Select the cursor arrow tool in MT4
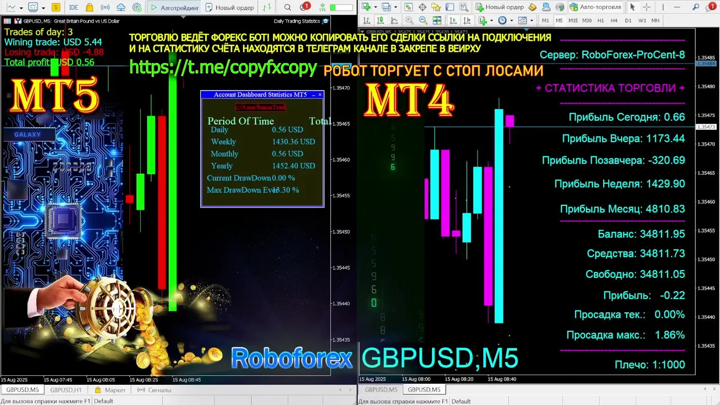 [x=632, y=7]
